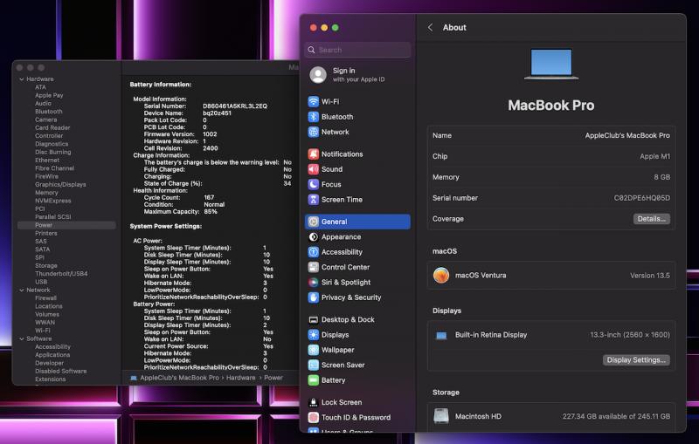Select the Battery icon in sidebar
This screenshot has height=444, width=699.
pyautogui.click(x=314, y=380)
